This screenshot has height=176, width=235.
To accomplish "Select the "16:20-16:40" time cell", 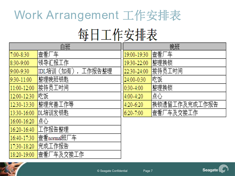I will point(23,130).
